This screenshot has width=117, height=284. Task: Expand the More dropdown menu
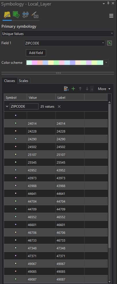(x=104, y=89)
